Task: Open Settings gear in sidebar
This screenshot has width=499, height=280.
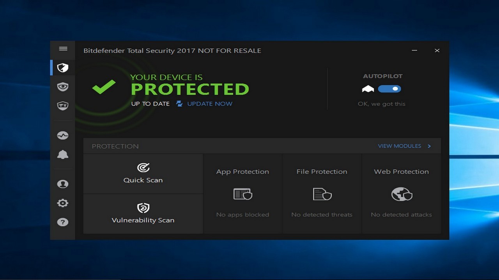Action: (x=63, y=203)
